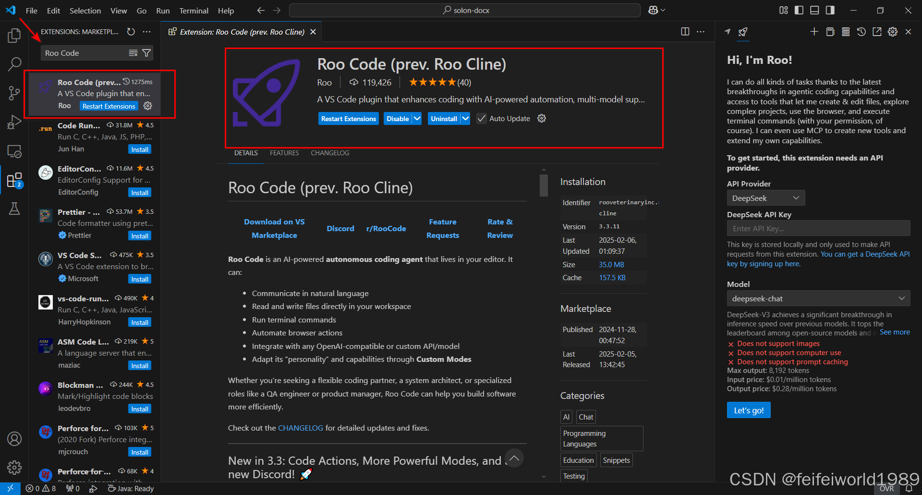Open Roo Code manage gear in extension header
Viewport: 922px width, 495px height.
coord(542,119)
